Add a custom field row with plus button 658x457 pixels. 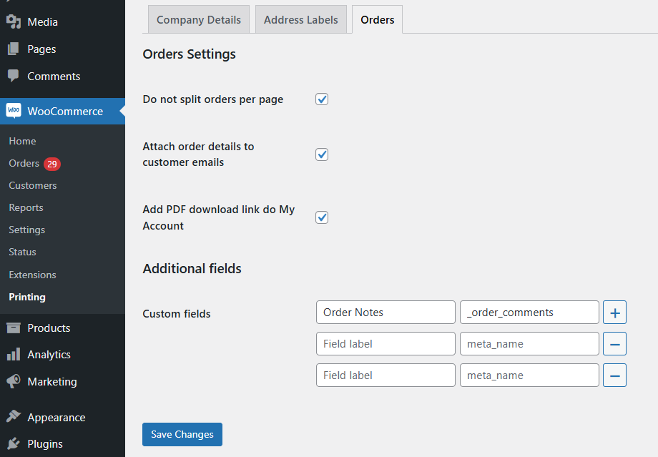[614, 313]
